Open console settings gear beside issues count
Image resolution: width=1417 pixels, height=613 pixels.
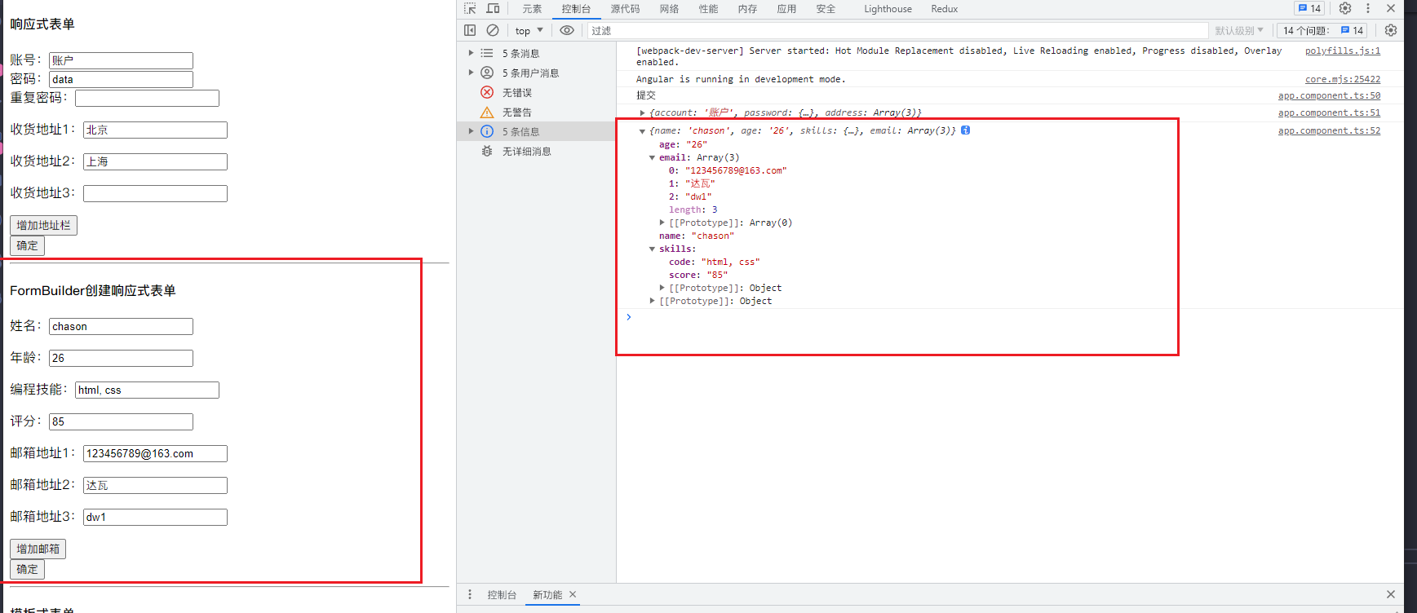[x=1391, y=30]
